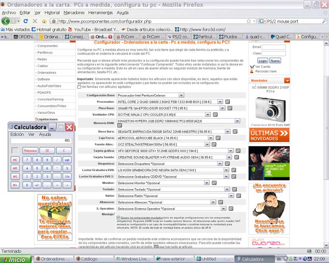329x263 pixels.
Task: Expand Configuración Base dropdown
Action: 181,95
